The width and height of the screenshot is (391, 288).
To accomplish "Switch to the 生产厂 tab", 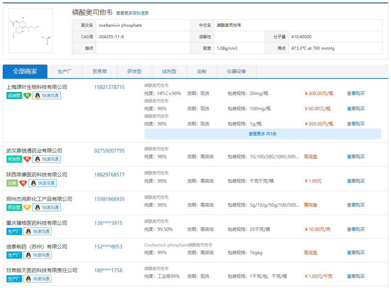I will pos(65,71).
